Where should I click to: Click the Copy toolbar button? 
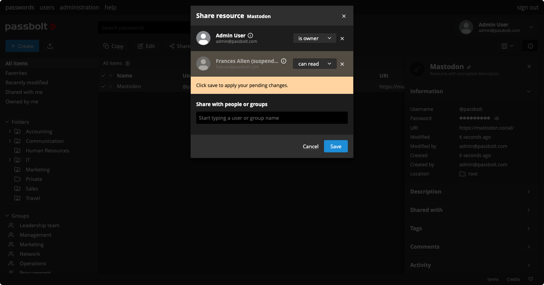(114, 46)
